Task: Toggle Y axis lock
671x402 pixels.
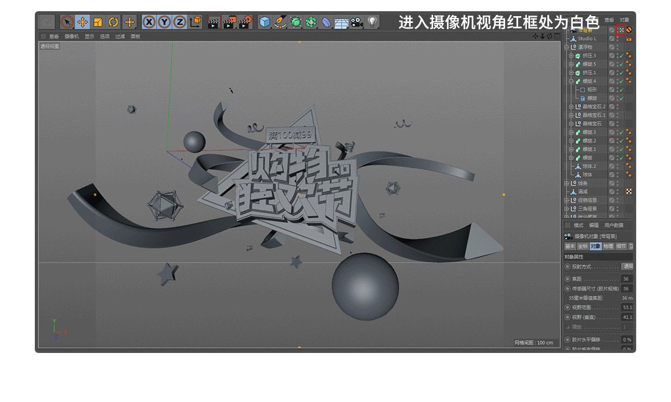Action: point(164,22)
